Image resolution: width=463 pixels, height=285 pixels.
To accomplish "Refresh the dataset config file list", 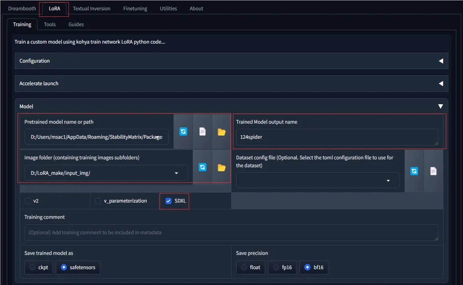I will point(414,171).
